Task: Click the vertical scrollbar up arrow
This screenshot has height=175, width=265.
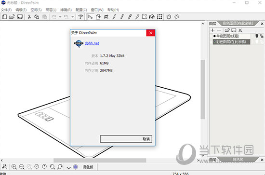Action: (x=203, y=24)
